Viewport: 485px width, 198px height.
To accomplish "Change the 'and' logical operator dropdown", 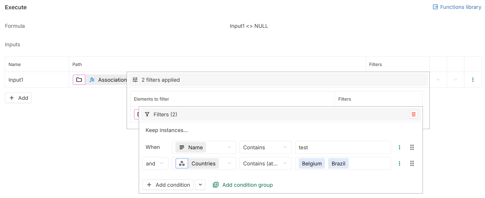I will 155,163.
